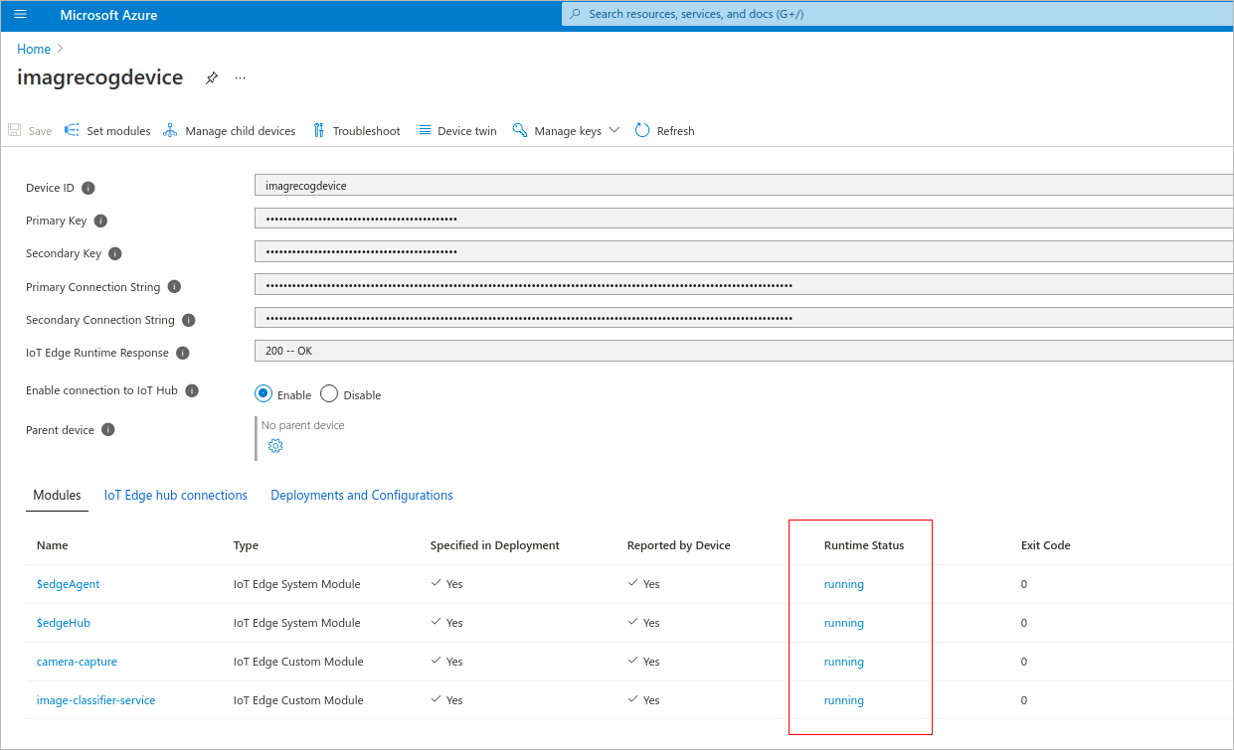
Task: Click the parent device settings gear
Action: coord(275,446)
